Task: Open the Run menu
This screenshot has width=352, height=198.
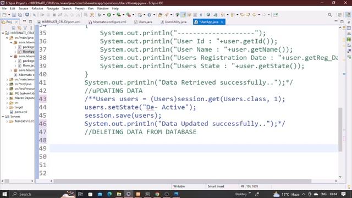Action: [91, 9]
